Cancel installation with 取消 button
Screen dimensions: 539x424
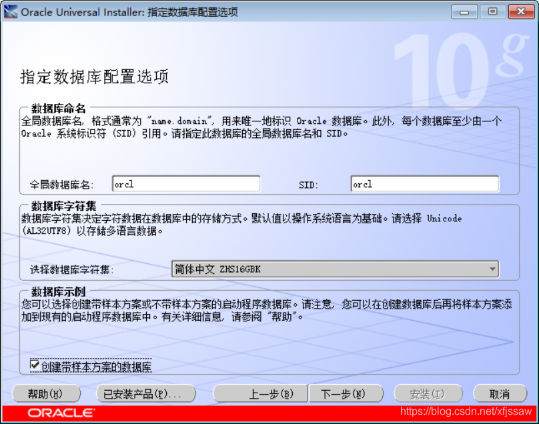(x=500, y=393)
